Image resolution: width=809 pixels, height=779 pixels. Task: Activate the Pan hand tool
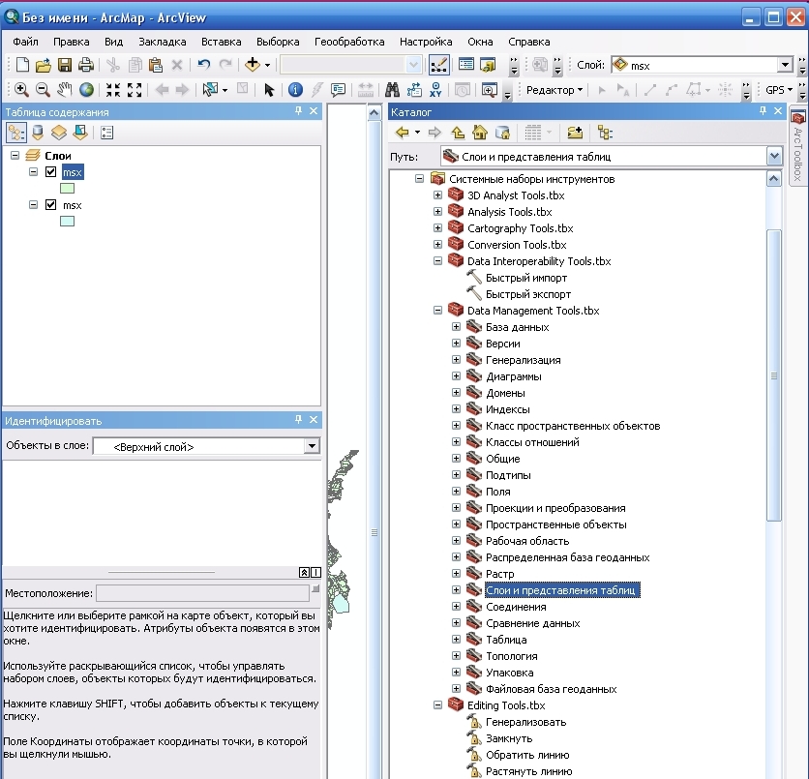65,90
